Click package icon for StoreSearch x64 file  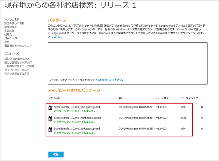point(50,129)
